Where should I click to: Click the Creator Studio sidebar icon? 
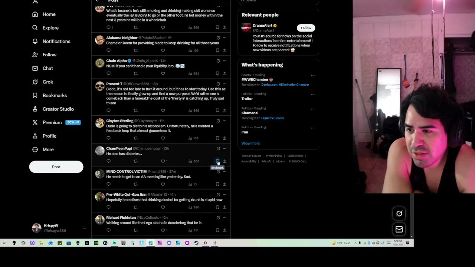pos(35,109)
